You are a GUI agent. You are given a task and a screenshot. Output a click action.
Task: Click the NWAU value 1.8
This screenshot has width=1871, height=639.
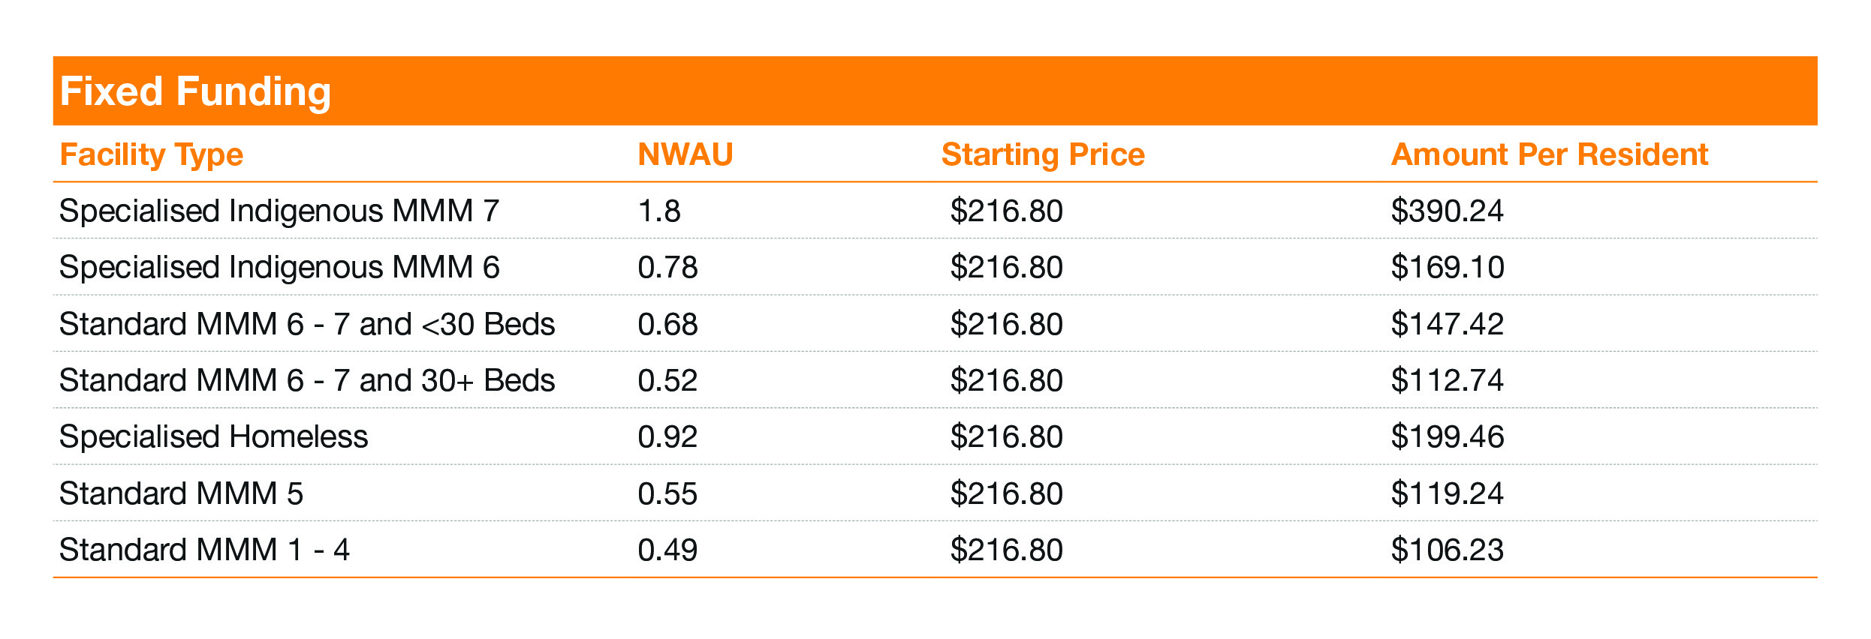[x=659, y=211]
